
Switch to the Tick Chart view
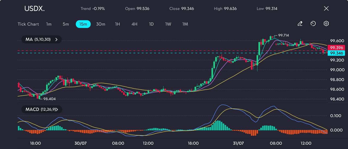(x=28, y=24)
